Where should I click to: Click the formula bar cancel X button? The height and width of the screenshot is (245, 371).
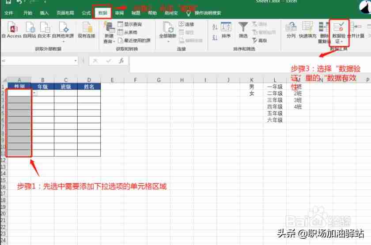(95, 61)
